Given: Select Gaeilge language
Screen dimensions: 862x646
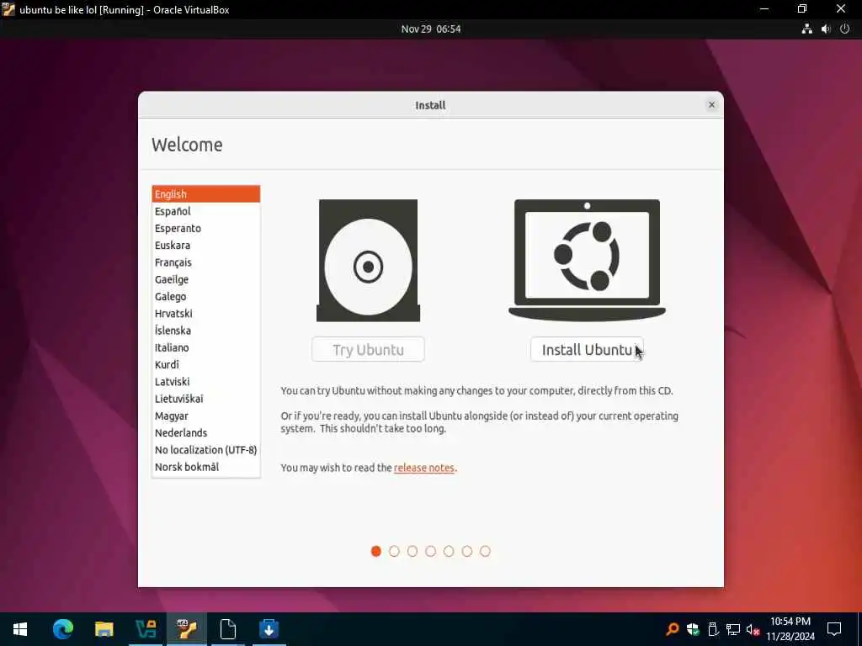Looking at the screenshot, I should click(206, 279).
